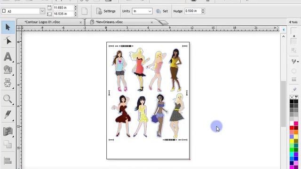
Task: Increase the page width value
Action: [76, 6]
